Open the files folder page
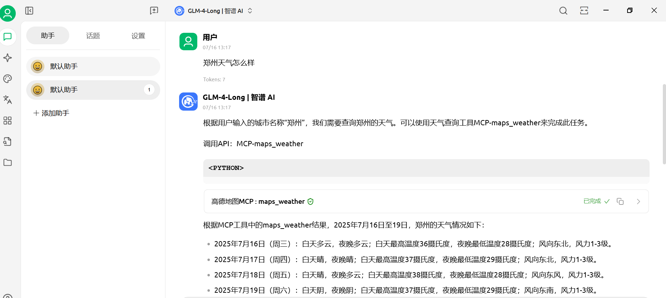This screenshot has width=666, height=298. [8, 163]
